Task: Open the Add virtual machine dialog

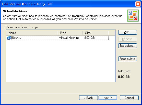Action: pos(127,32)
